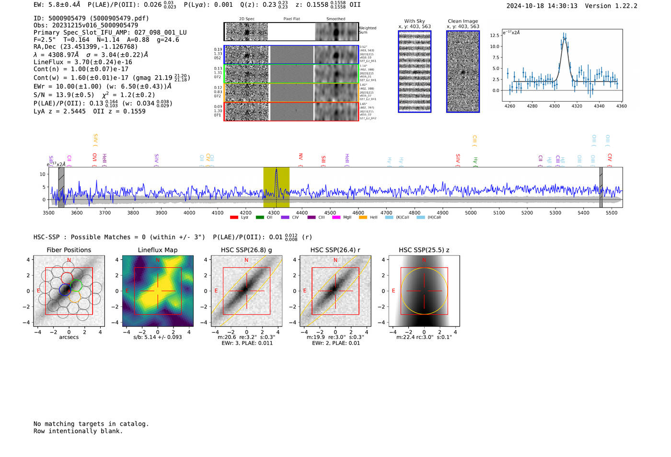Select the red-bordered 2D spectrum row
This screenshot has height=457, width=671.
(x=291, y=111)
